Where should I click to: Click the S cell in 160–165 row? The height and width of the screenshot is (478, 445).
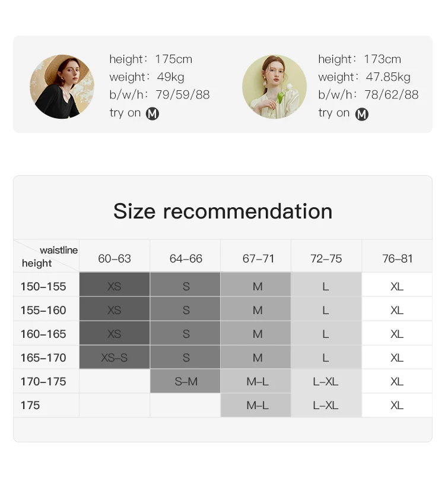click(x=185, y=333)
